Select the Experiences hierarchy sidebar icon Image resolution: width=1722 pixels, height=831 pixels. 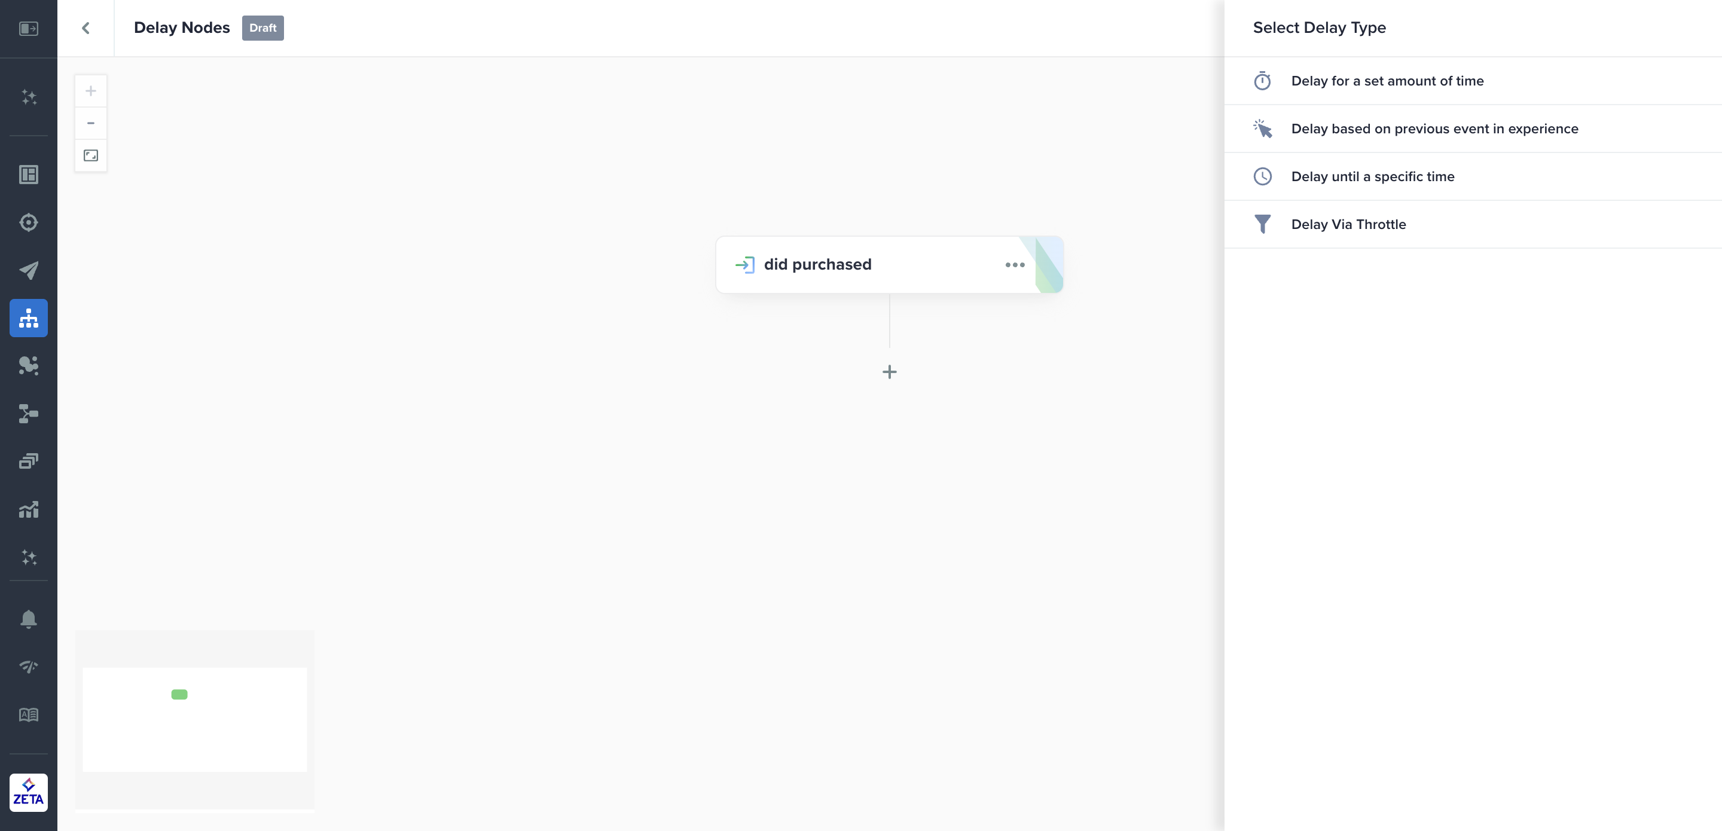29,318
